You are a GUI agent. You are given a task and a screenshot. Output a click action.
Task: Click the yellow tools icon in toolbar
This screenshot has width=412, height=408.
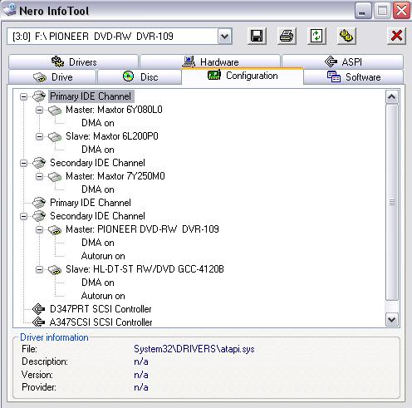[x=346, y=36]
